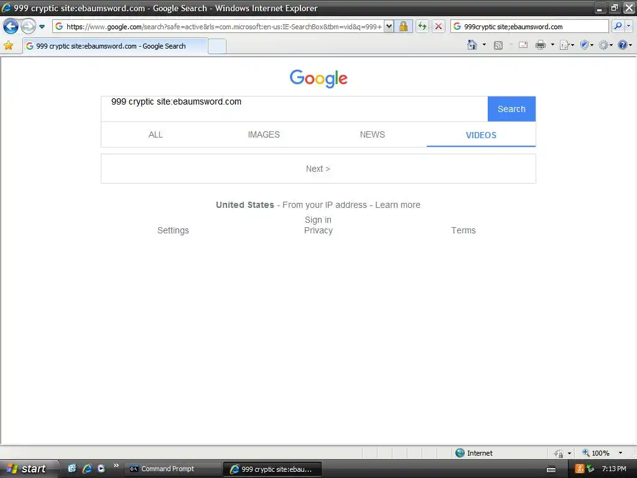Open a new blank tab

[x=217, y=46]
